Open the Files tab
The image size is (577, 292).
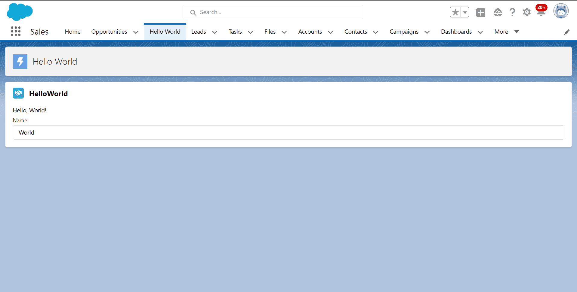click(270, 32)
